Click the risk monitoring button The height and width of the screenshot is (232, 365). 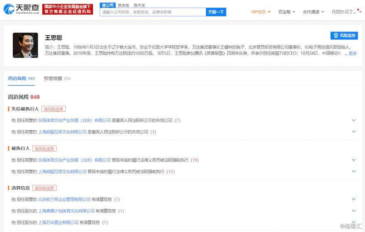(x=344, y=36)
